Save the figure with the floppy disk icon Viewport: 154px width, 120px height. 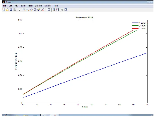point(11,10)
